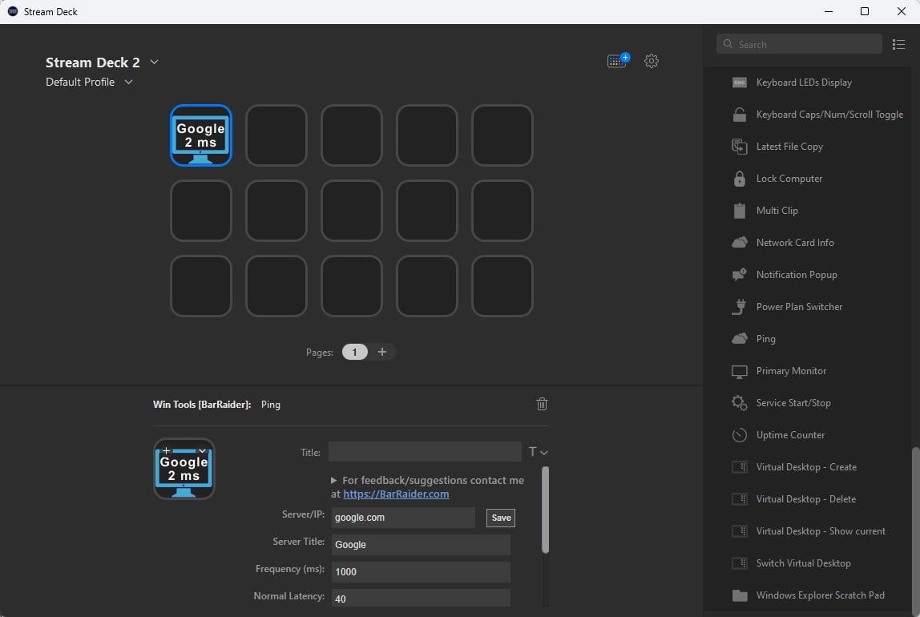Open preferences with the gear icon

point(652,61)
